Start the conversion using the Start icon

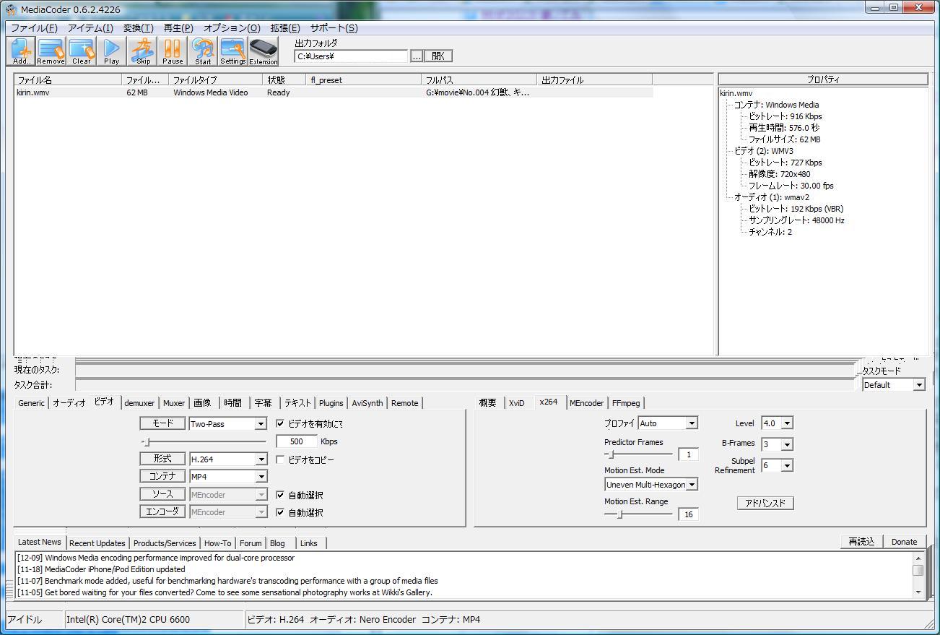[202, 50]
